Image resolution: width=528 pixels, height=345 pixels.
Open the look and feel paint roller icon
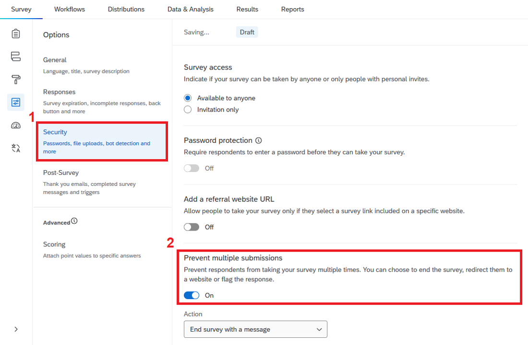coord(16,80)
